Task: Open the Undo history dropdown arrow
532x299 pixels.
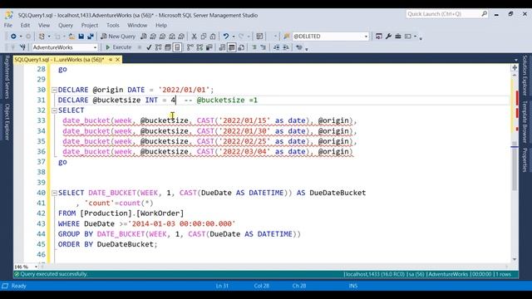Action: (233, 37)
